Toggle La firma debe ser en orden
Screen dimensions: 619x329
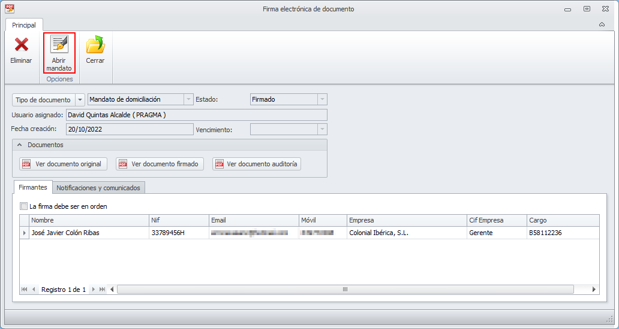click(24, 206)
